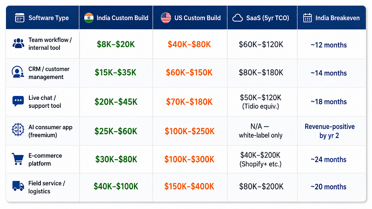Click the $60K–$150K US CRM price
The image size is (372, 209).
[189, 73]
